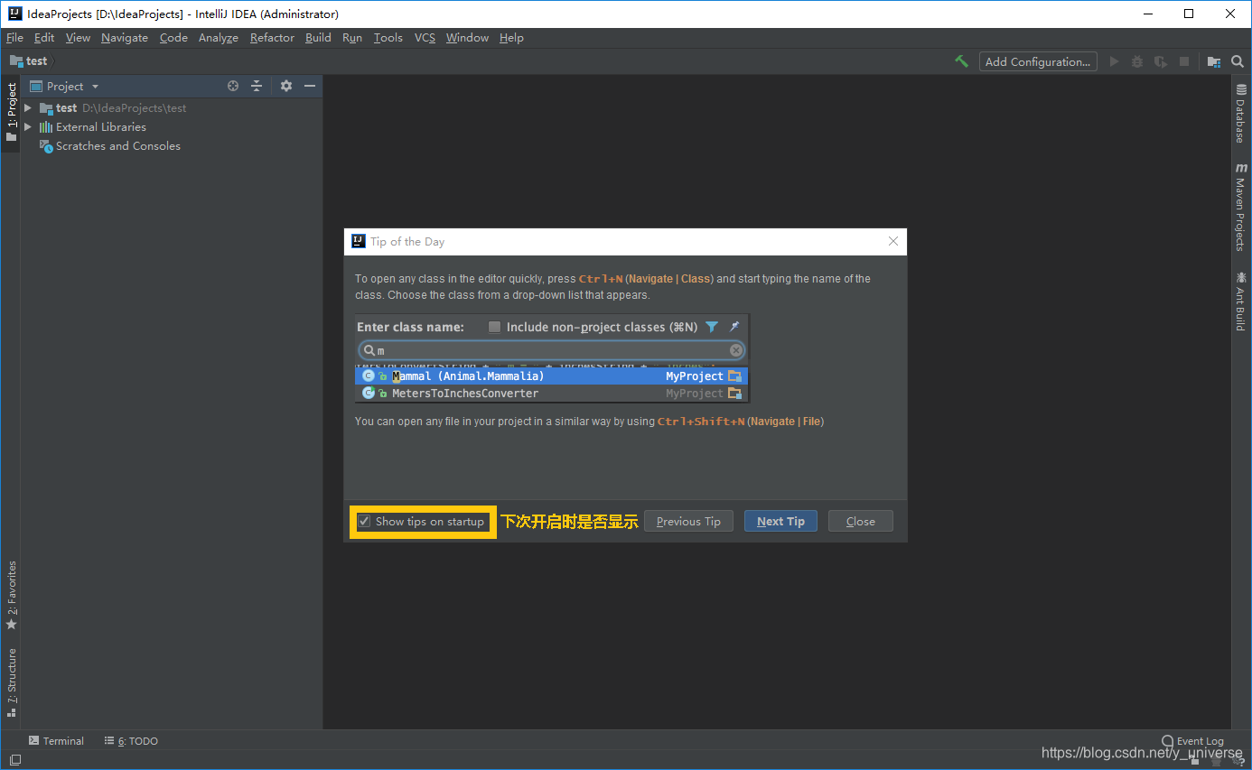The image size is (1252, 770).
Task: Click the Run play icon in toolbar
Action: [1114, 61]
